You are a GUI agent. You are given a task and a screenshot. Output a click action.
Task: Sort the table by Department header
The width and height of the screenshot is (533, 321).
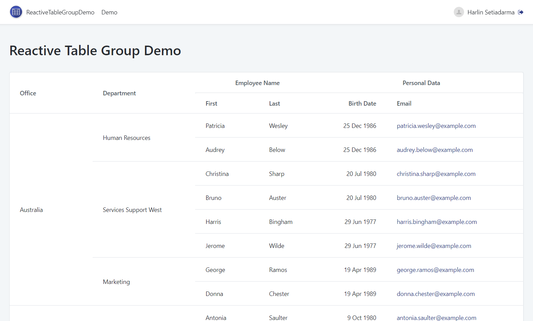(x=119, y=93)
